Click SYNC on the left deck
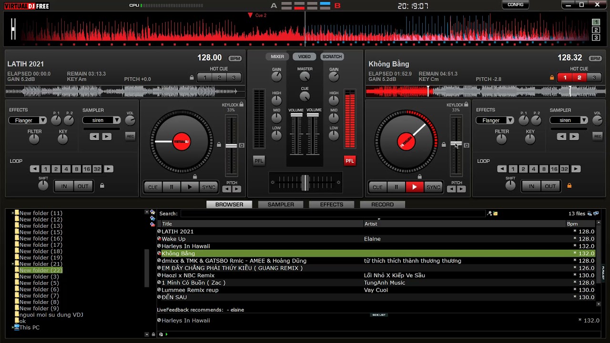Viewport: 610px width, 343px height. (x=209, y=187)
